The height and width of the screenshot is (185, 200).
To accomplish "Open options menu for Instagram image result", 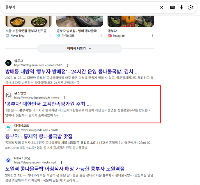I will pyautogui.click(x=152, y=36).
